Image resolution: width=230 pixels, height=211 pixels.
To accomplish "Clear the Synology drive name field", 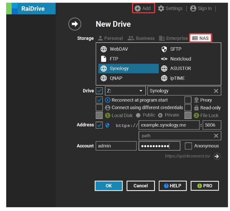I will [x=216, y=91].
